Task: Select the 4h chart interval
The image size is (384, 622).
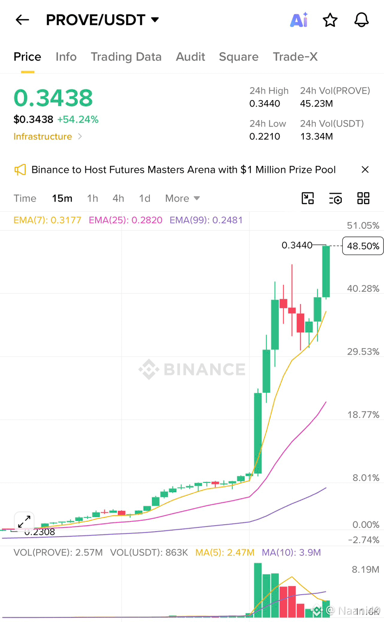Action: click(x=118, y=198)
